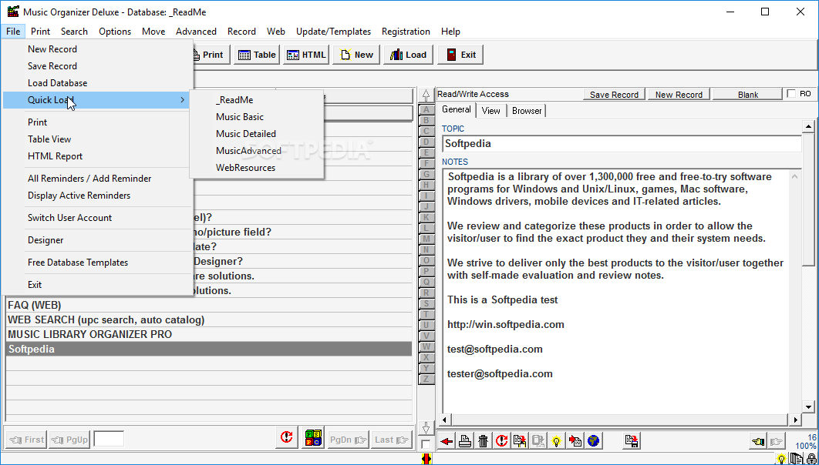Click the HTML toolbar button
The height and width of the screenshot is (465, 819).
tap(306, 55)
